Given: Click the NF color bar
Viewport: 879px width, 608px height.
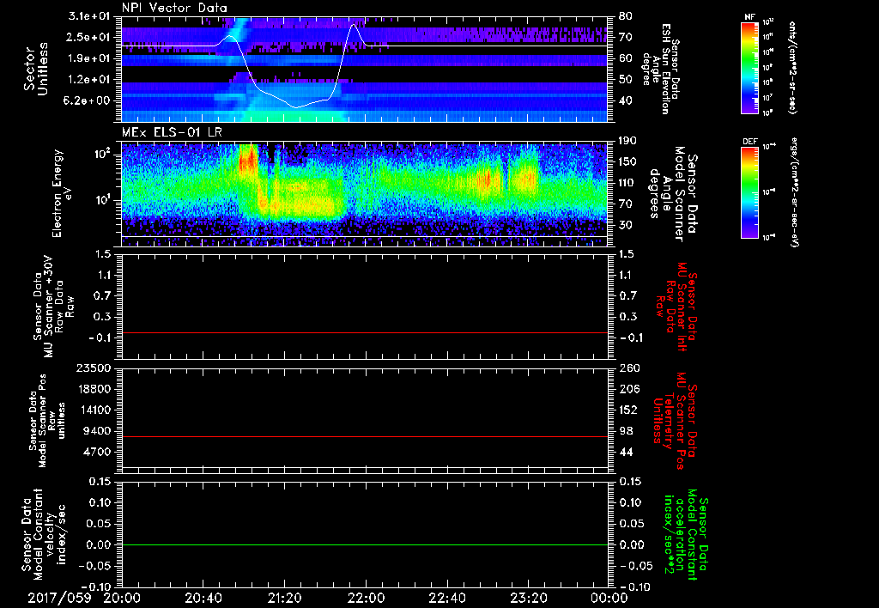Looking at the screenshot, I should coord(750,67).
